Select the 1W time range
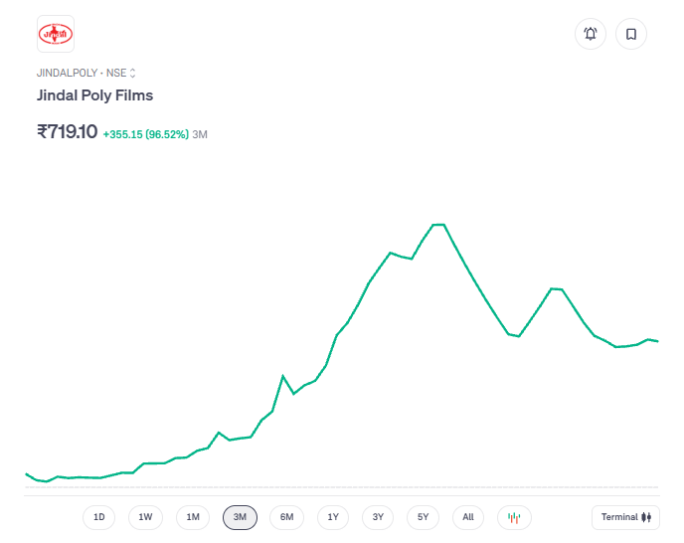This screenshot has height=543, width=684. pos(145,517)
